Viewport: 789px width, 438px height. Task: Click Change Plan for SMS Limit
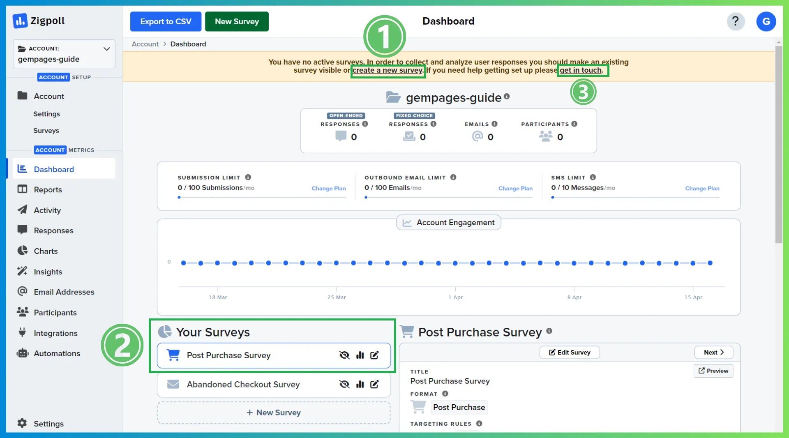point(702,188)
